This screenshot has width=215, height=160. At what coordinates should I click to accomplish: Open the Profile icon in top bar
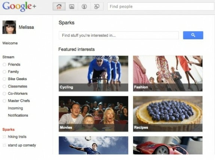(84, 6)
